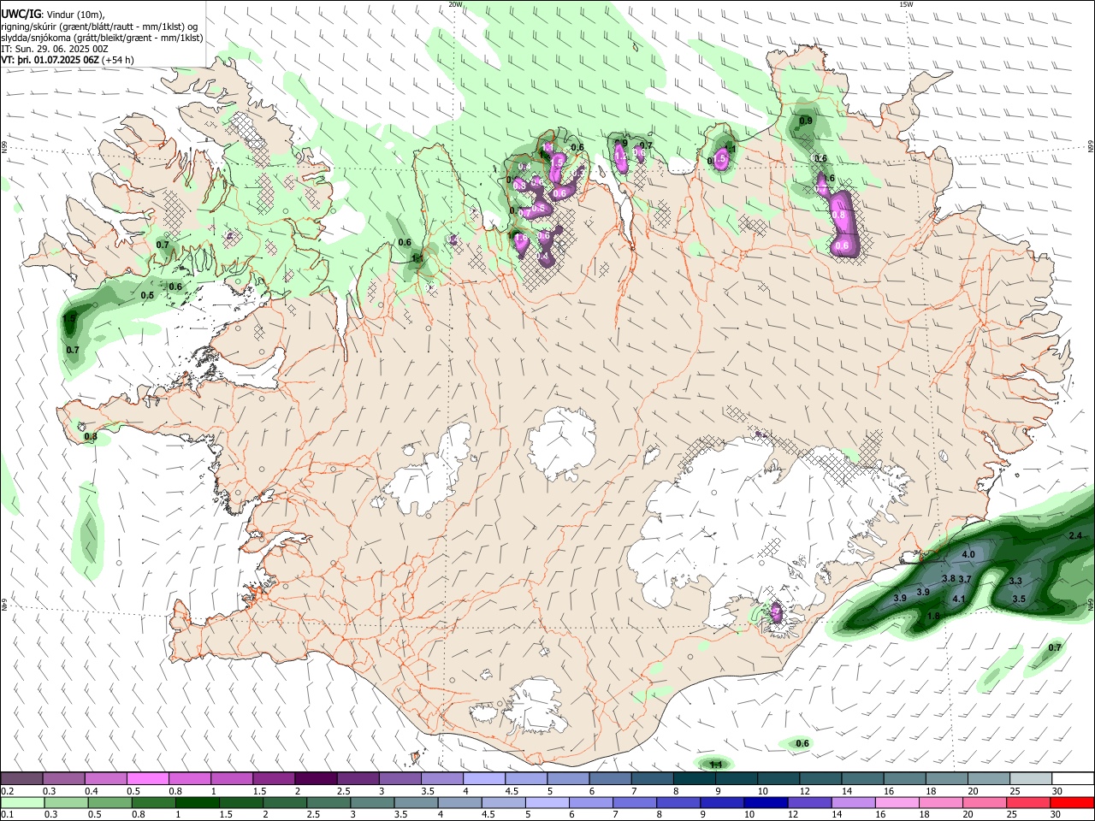Screen dimensions: 1095x821
Task: Click the 0.9 rainfall value in northeast
Action: point(806,121)
